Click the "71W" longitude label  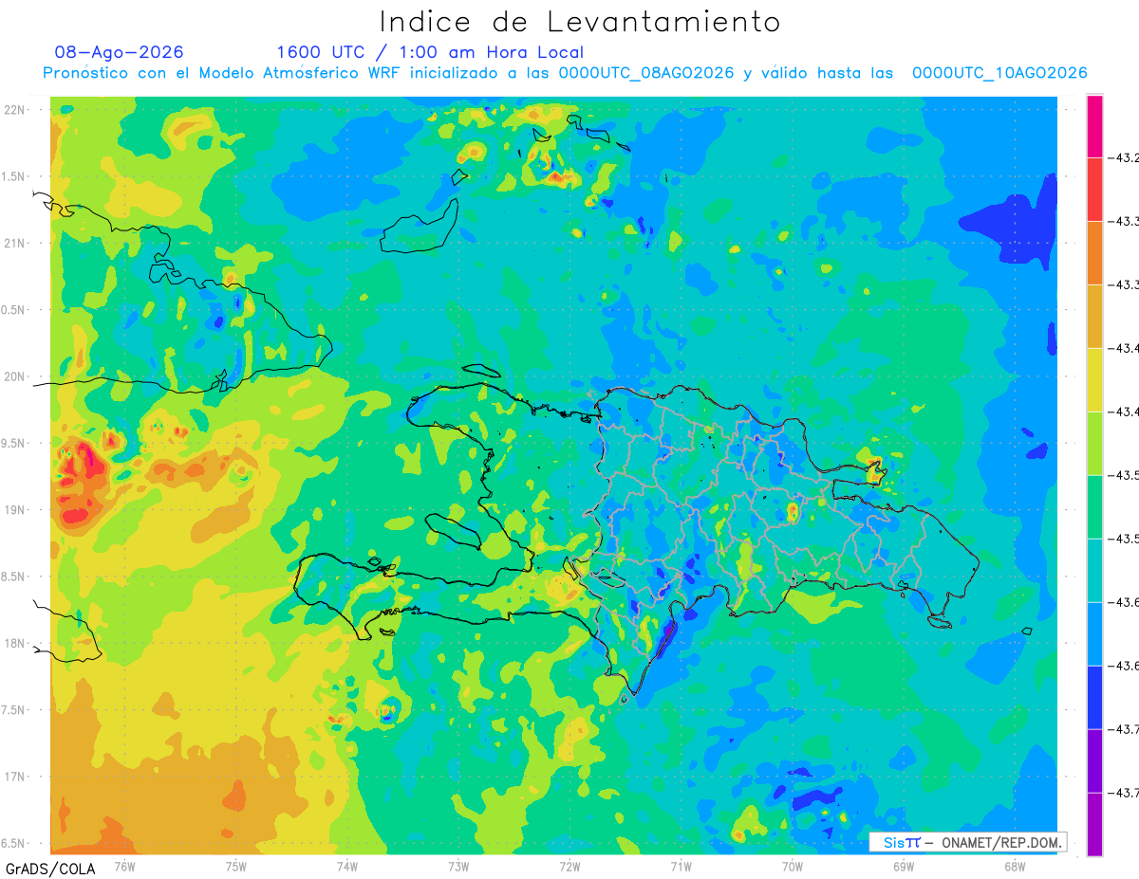(681, 866)
